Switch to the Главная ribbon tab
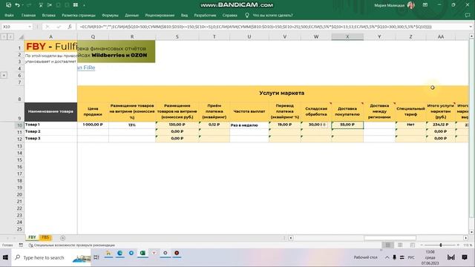 point(28,15)
